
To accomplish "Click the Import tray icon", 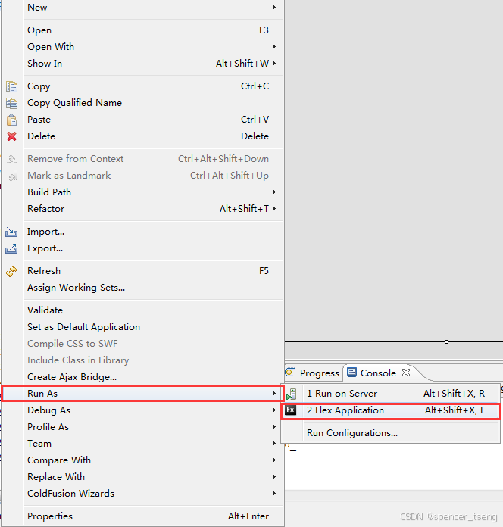I will coord(11,232).
